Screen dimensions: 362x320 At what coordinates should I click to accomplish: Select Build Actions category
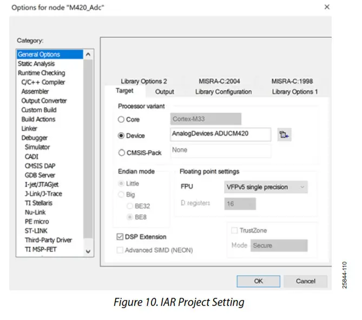pyautogui.click(x=50, y=119)
